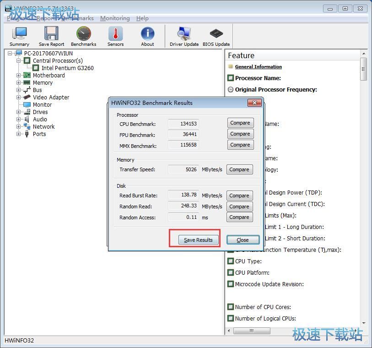Image resolution: width=372 pixels, height=348 pixels.
Task: Click Save Results button
Action: [198, 240]
